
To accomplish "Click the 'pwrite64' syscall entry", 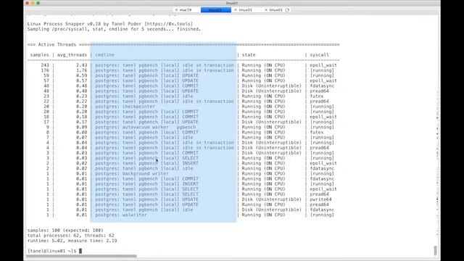I will coord(320,199).
